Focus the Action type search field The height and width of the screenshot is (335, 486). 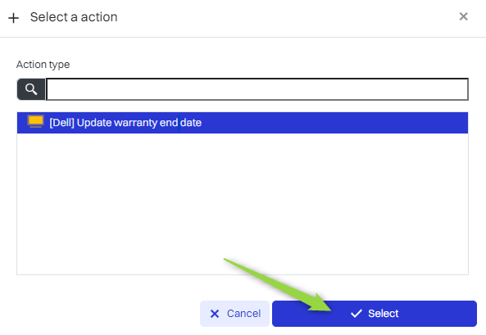257,89
